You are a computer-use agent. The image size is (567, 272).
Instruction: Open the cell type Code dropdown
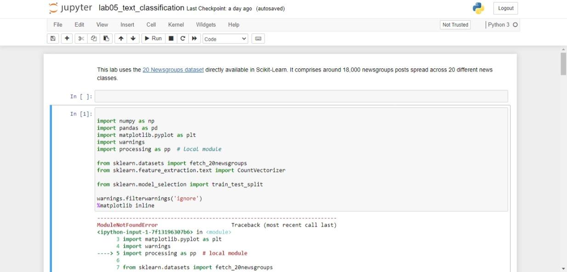pos(225,39)
